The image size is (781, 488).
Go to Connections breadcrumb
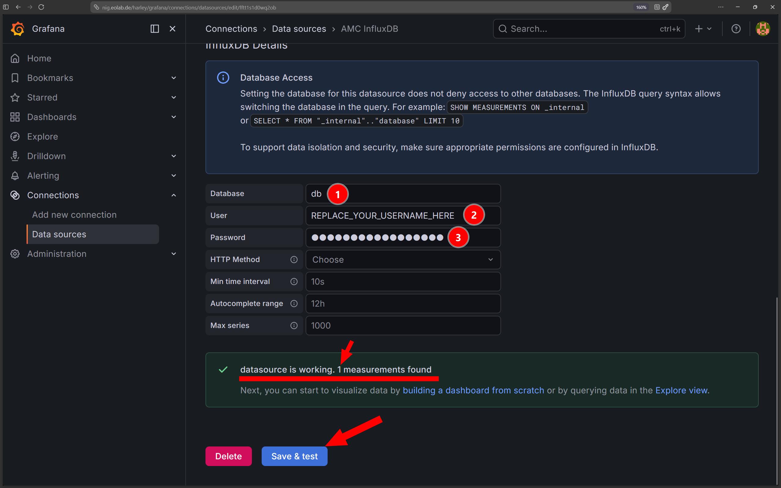(x=231, y=29)
